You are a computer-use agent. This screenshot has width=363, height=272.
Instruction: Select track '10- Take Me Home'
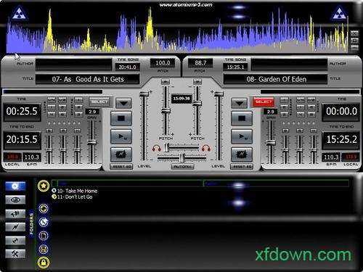pos(75,191)
